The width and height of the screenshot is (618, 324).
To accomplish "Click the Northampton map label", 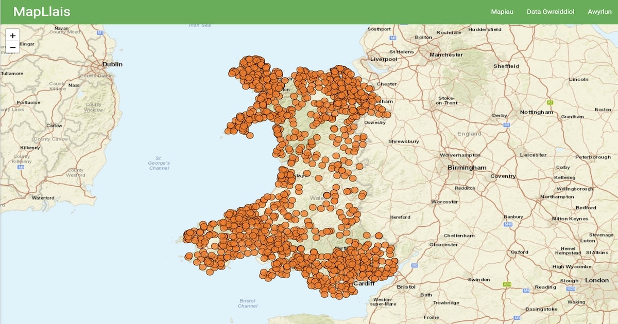I will (x=557, y=197).
